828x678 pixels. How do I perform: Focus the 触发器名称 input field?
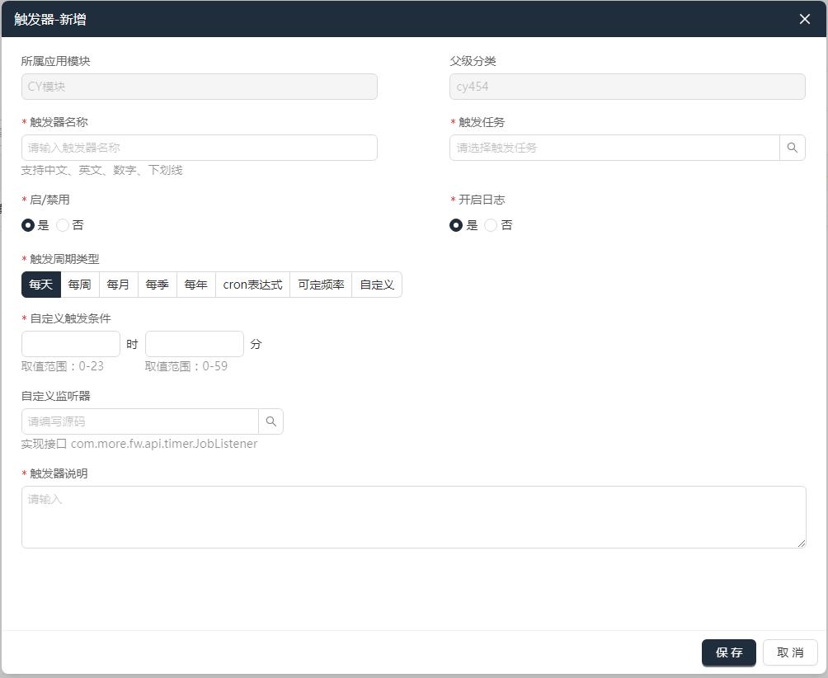(199, 148)
